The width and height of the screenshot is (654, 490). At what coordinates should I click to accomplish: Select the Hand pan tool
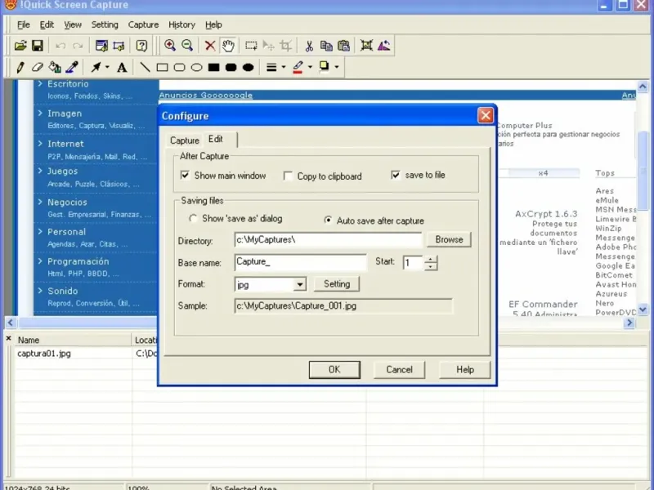(x=228, y=46)
